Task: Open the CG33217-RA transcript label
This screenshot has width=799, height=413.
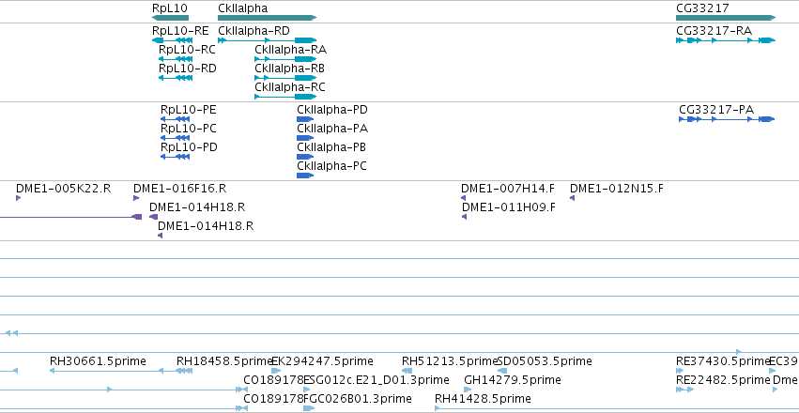Action: pyautogui.click(x=714, y=31)
